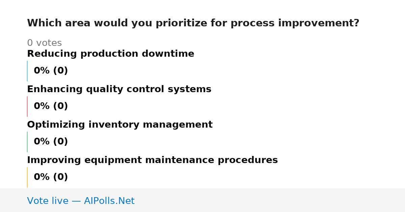This screenshot has width=405, height=212.
Task: Click the 0 votes total counter
Action: tap(44, 43)
